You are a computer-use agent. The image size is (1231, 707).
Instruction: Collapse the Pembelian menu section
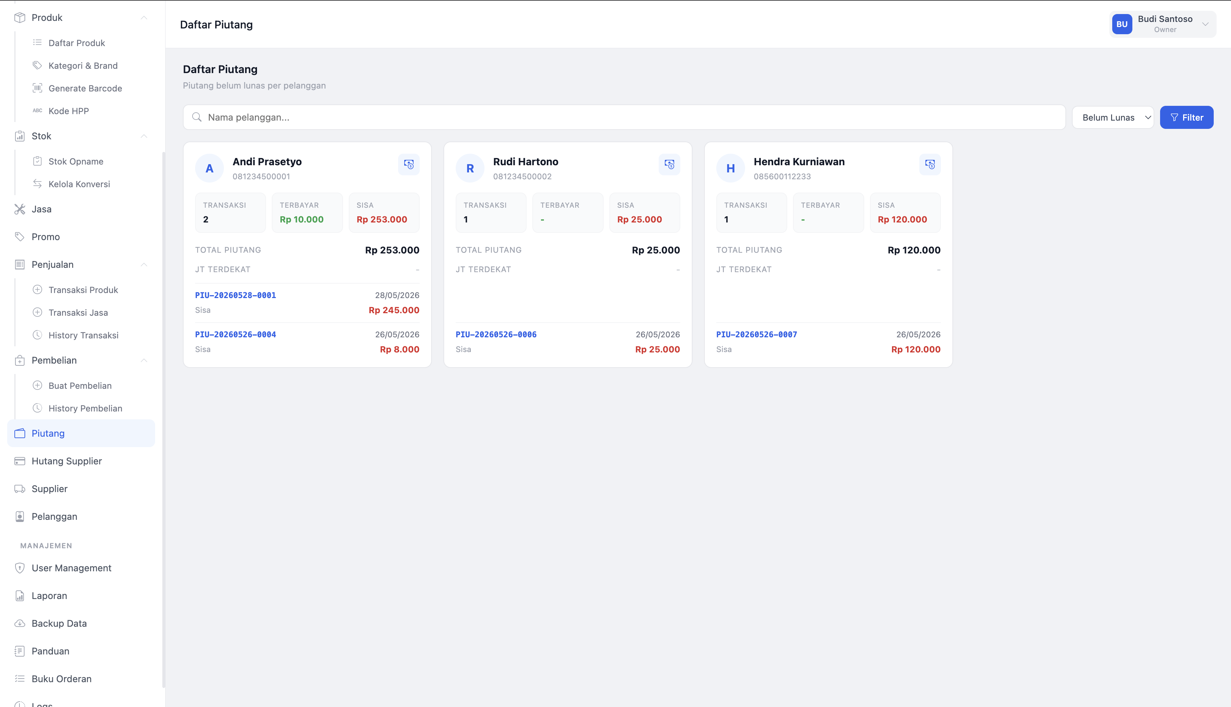pos(144,360)
